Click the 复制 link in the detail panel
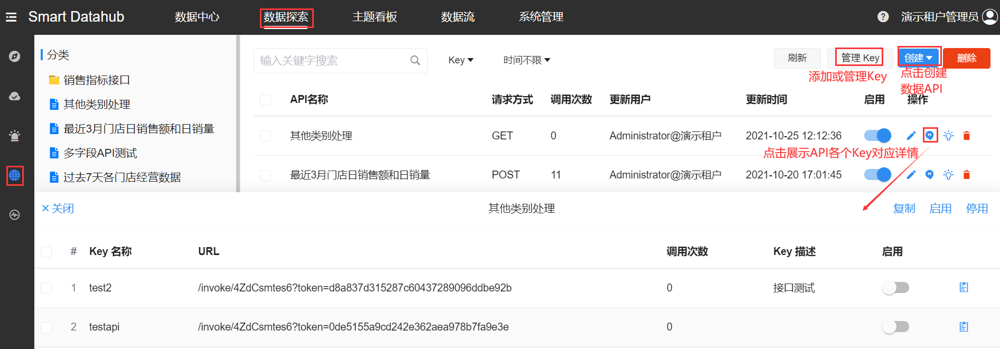The width and height of the screenshot is (1000, 349). coord(904,209)
